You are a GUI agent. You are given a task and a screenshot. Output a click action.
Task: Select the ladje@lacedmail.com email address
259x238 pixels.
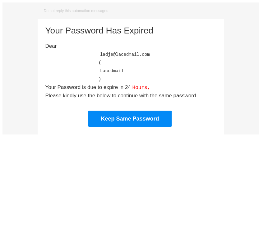click(x=125, y=55)
